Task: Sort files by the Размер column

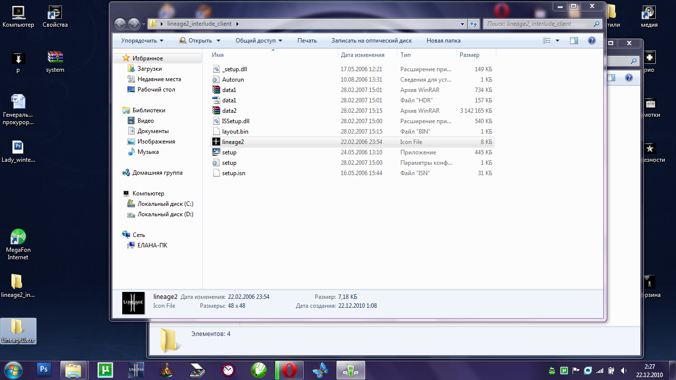Action: coord(476,55)
